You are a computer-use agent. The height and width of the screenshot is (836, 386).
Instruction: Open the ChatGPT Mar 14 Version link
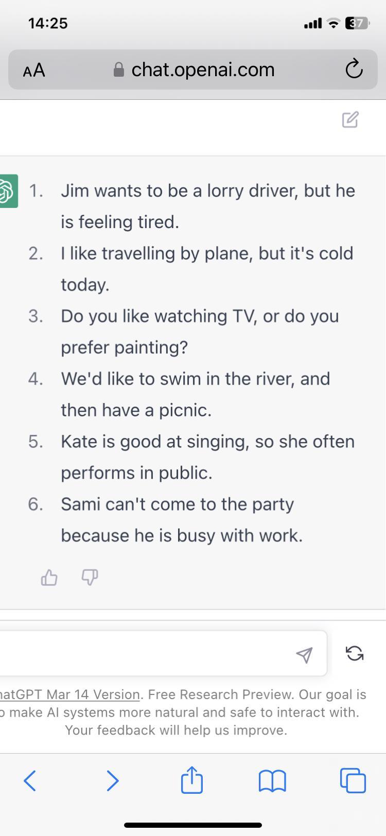(x=69, y=694)
